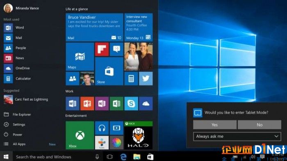Click microphone icon in search box
The height and width of the screenshot is (161, 287).
(97, 157)
